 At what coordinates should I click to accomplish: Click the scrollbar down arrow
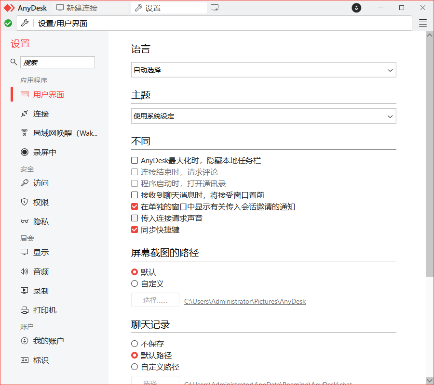click(x=429, y=380)
